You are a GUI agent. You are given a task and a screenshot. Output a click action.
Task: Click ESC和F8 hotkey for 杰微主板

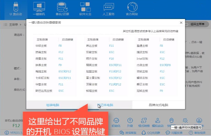165,65
